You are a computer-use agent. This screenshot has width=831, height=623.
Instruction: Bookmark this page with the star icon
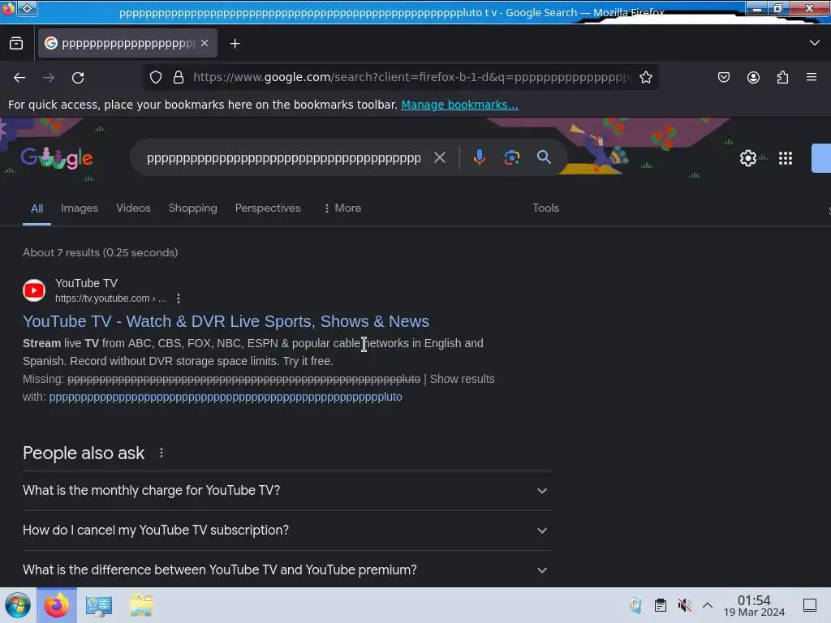tap(645, 77)
